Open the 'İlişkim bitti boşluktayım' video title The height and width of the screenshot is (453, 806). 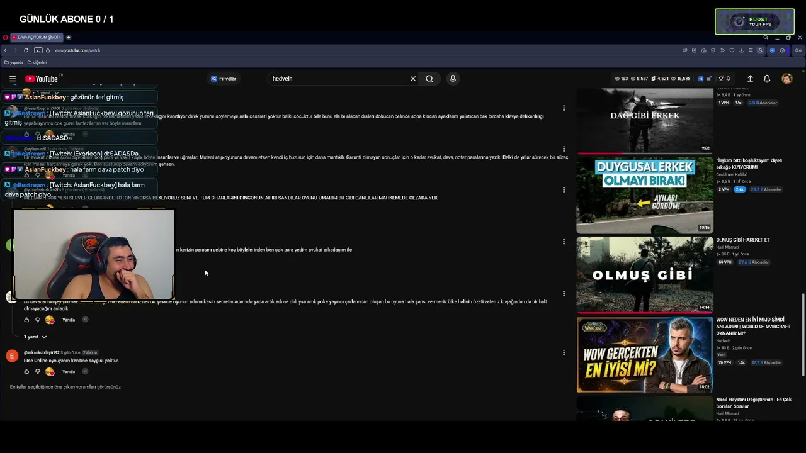pyautogui.click(x=749, y=164)
